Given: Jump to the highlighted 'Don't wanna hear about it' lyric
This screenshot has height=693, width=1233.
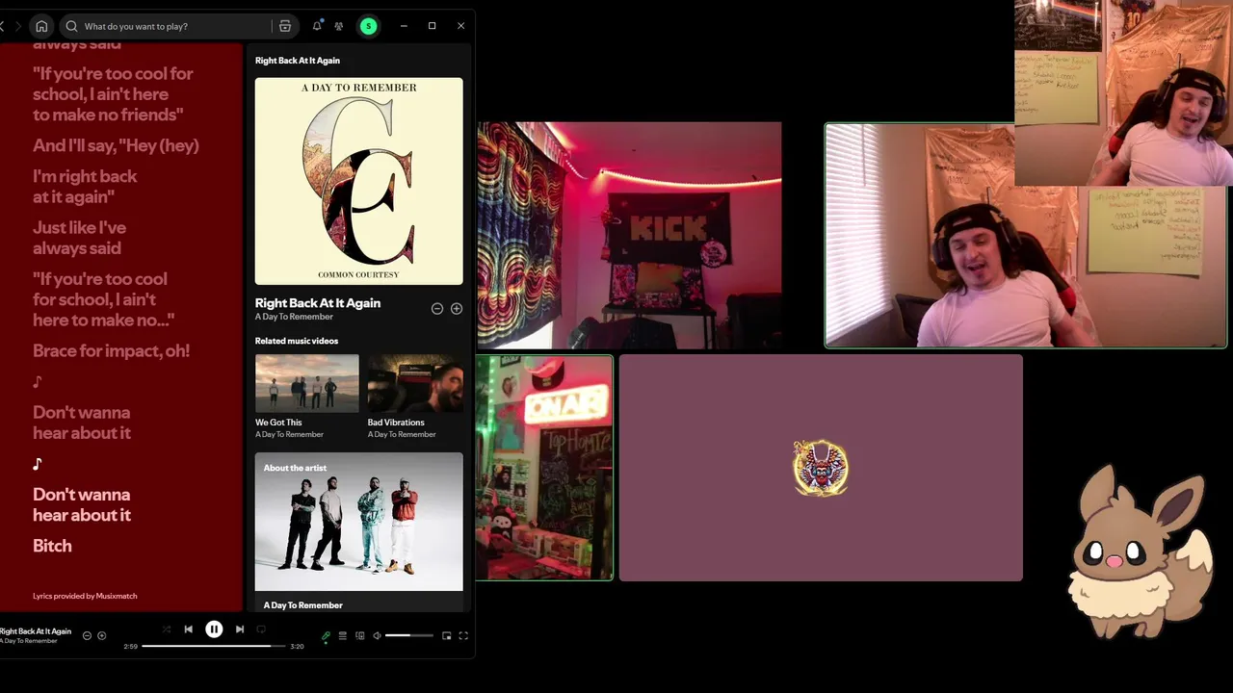Looking at the screenshot, I should click(82, 504).
